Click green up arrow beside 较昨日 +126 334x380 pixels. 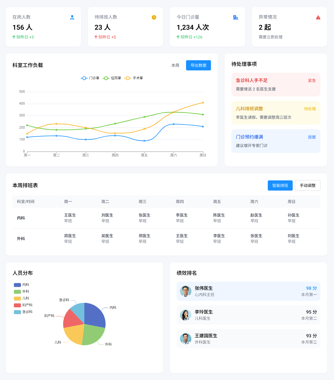[178, 37]
